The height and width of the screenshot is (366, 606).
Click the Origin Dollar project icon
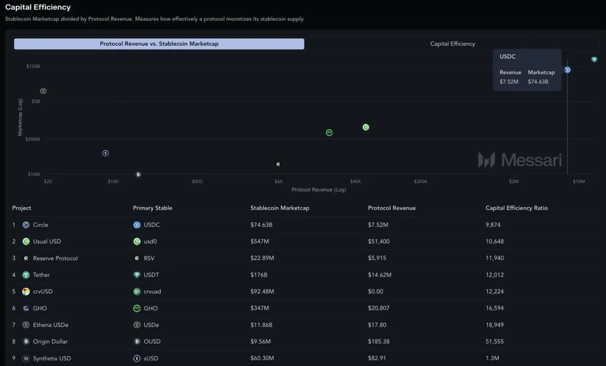26,342
